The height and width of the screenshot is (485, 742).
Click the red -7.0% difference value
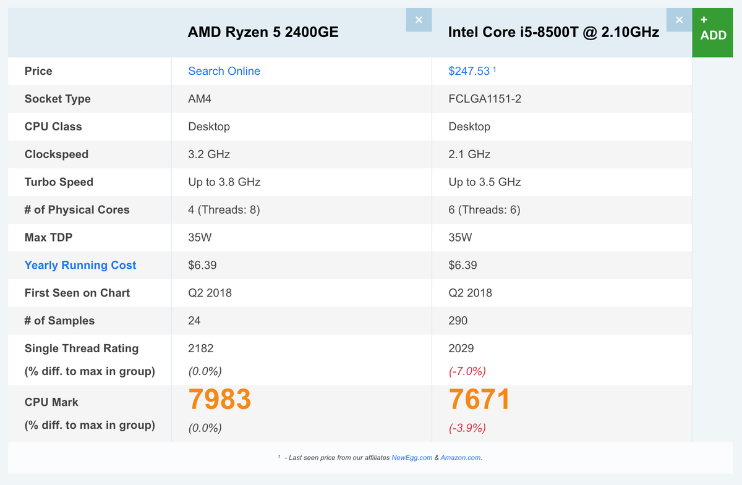pos(467,371)
